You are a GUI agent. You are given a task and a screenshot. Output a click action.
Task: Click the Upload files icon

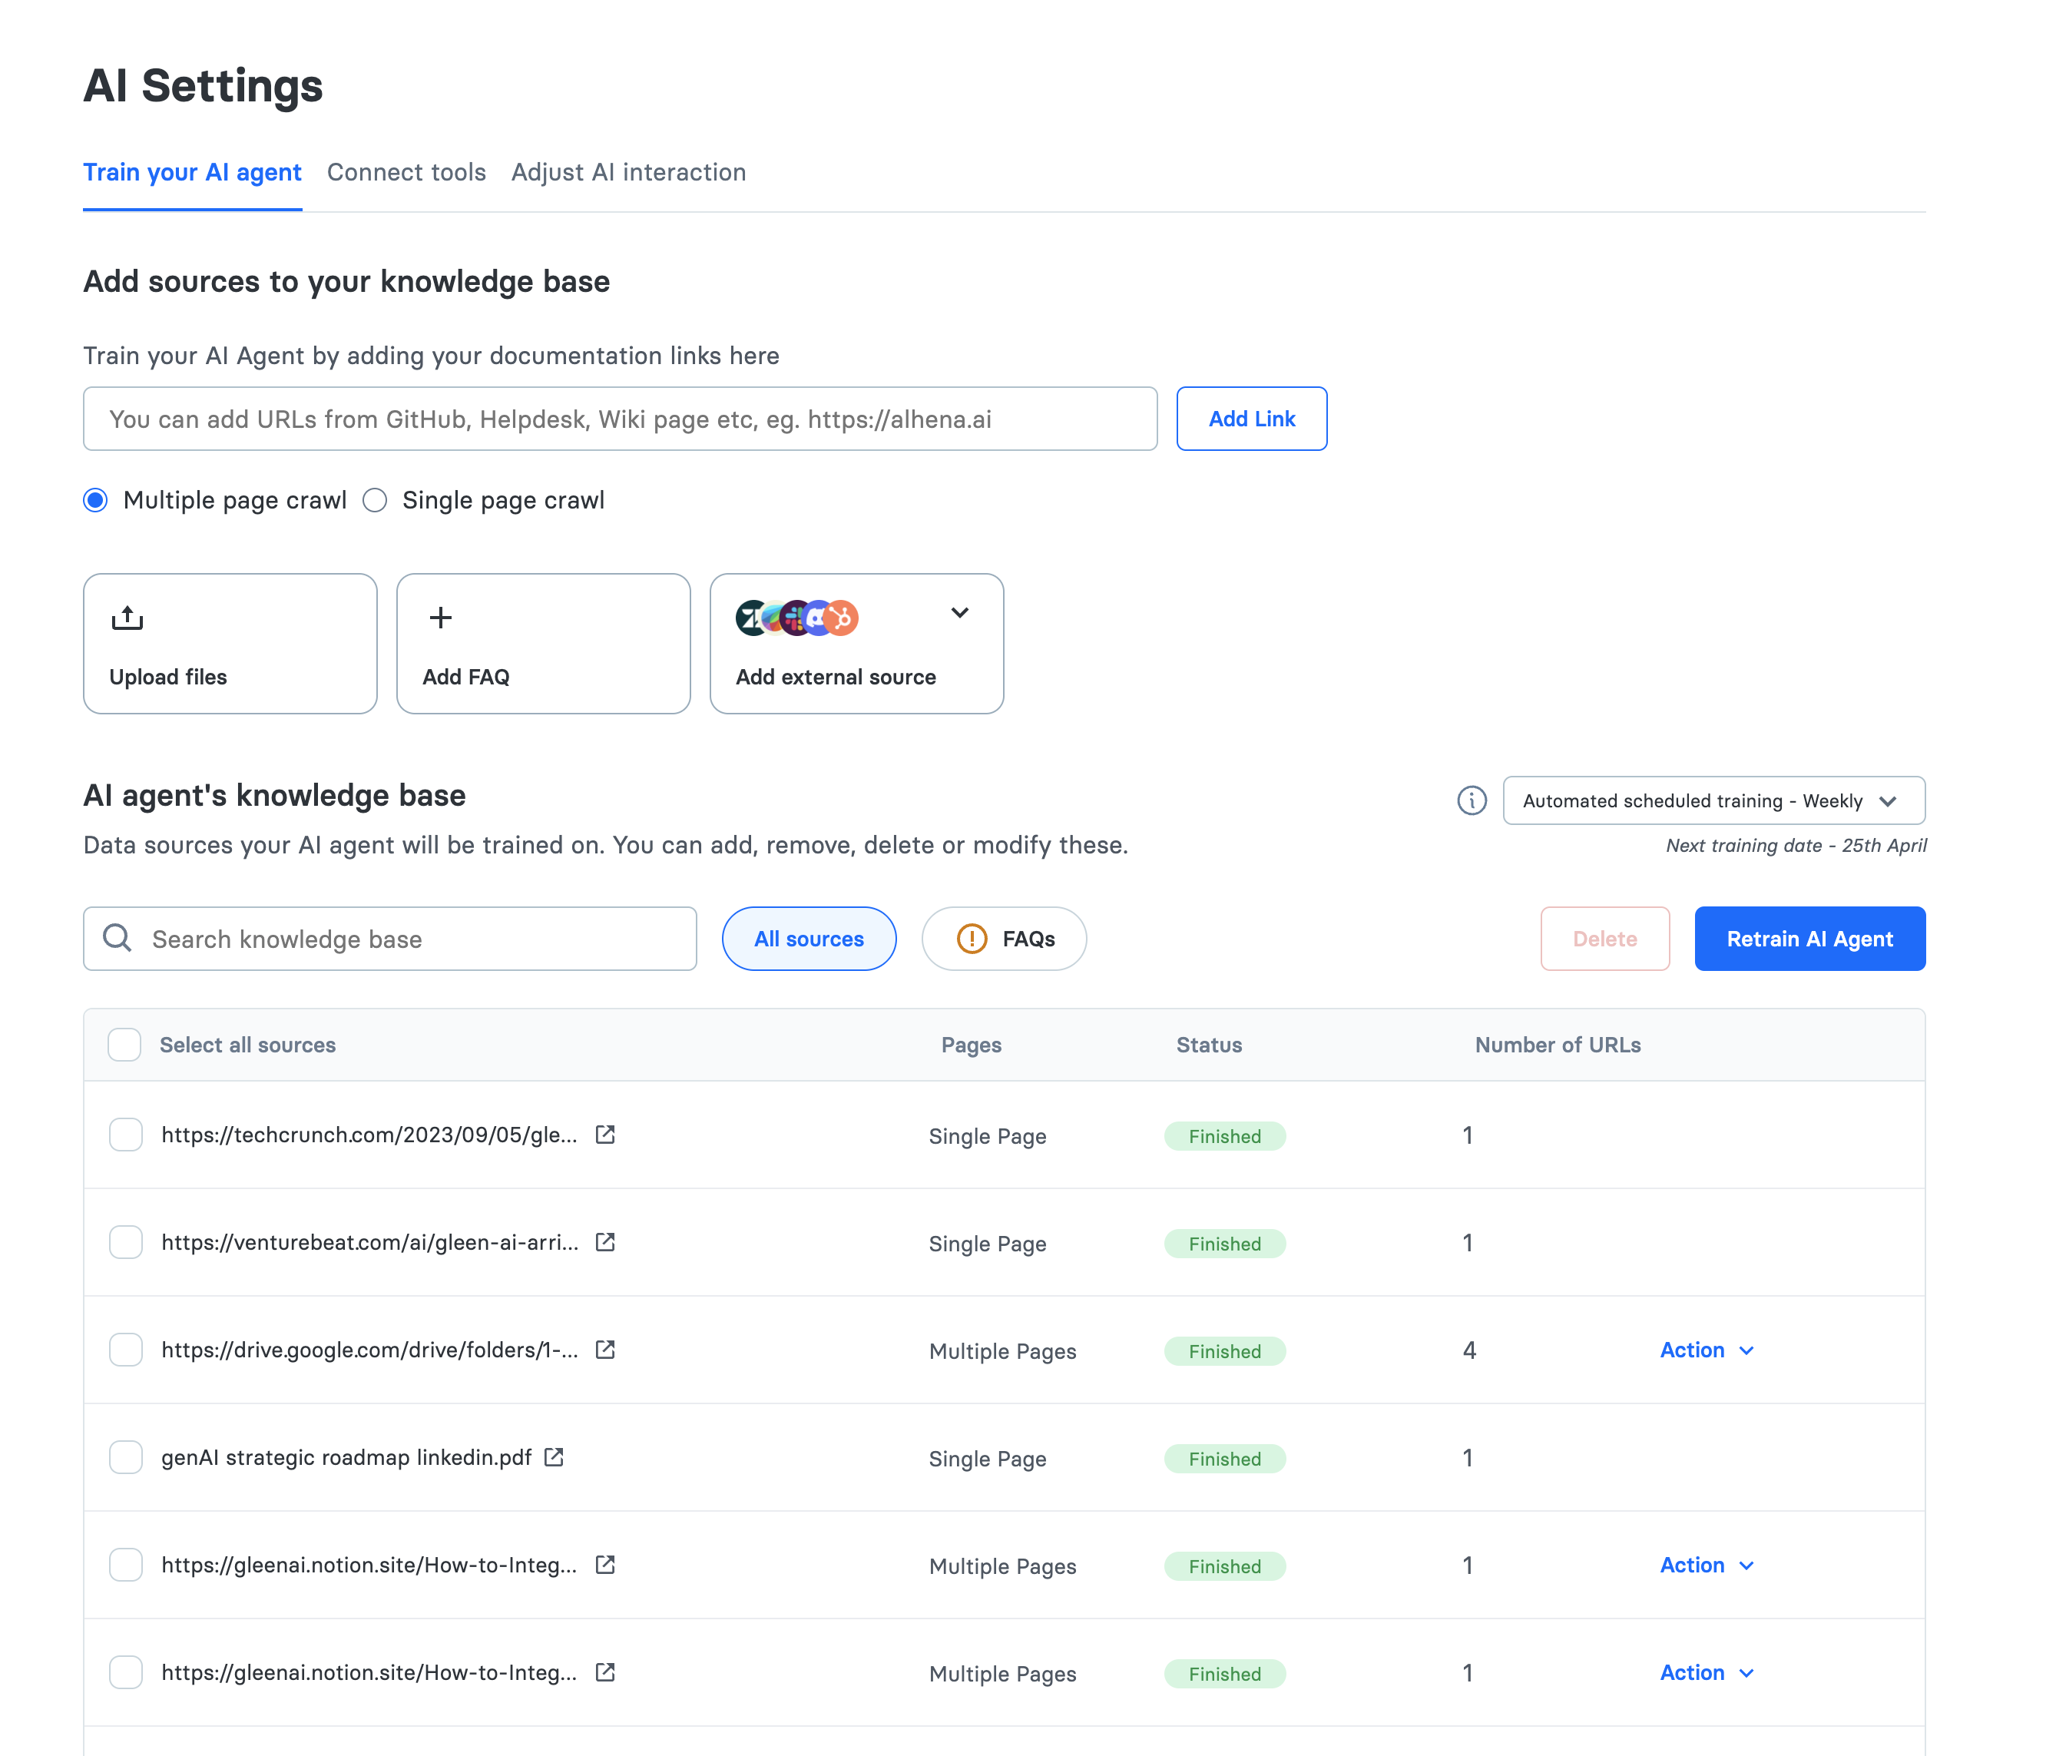tap(127, 618)
